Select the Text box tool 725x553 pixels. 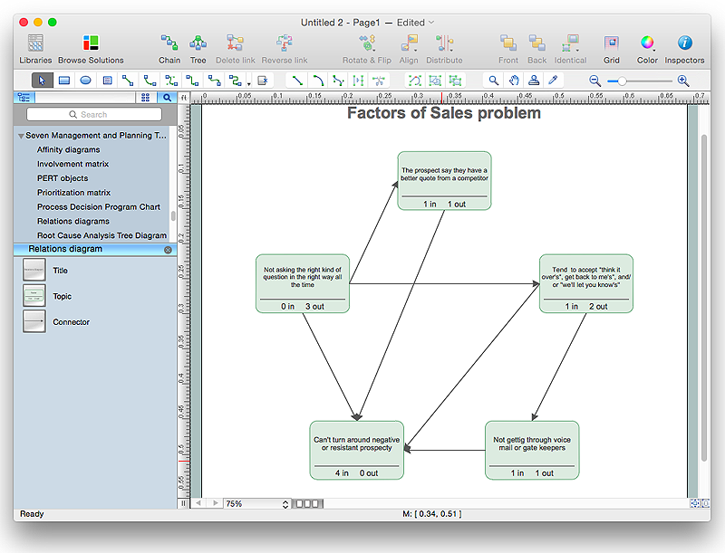click(x=107, y=81)
